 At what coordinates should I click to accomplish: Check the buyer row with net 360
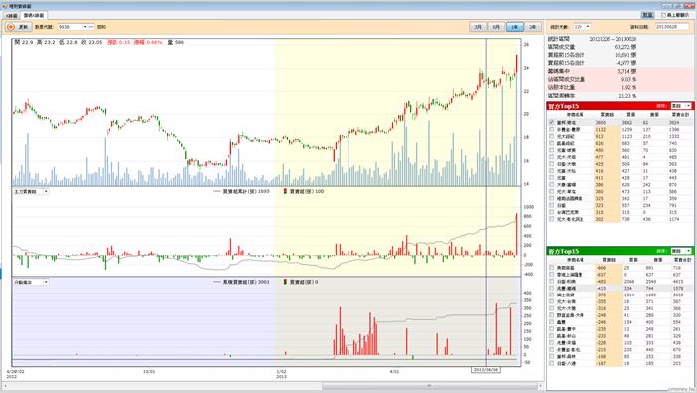point(552,191)
